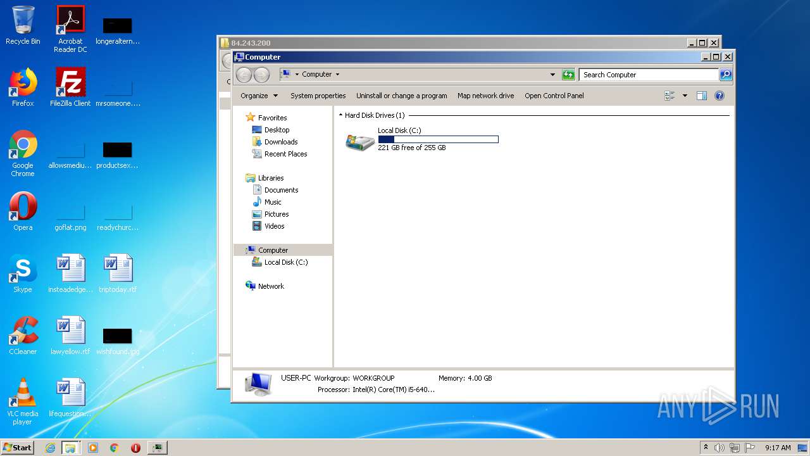The height and width of the screenshot is (456, 810).
Task: Click Map network drive
Action: point(485,96)
